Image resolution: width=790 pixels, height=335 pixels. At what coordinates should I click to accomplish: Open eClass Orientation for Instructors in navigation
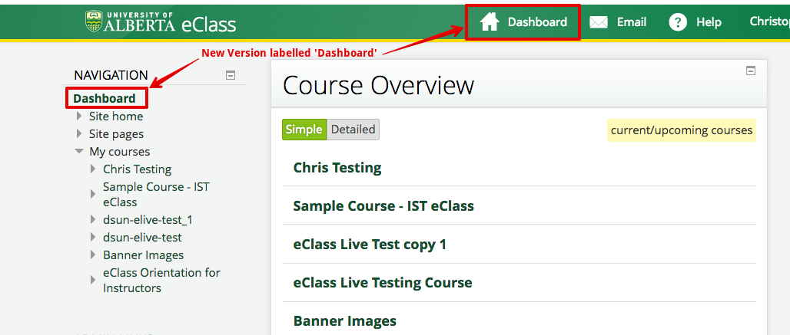point(161,281)
